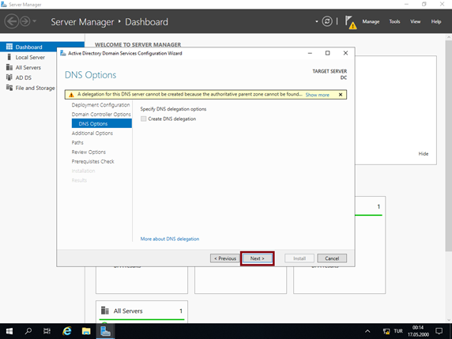Maximize the AD DS Configuration Wizard

tap(327, 53)
